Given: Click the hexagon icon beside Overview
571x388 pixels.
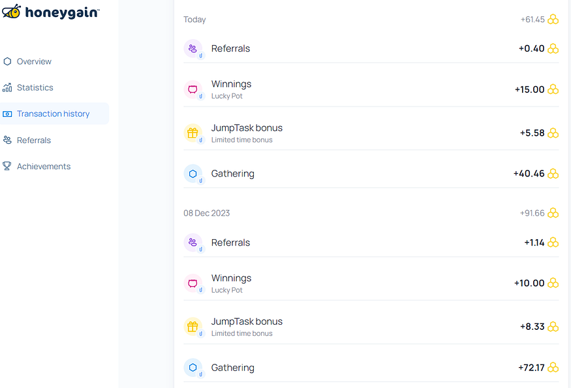Looking at the screenshot, I should click(x=7, y=61).
